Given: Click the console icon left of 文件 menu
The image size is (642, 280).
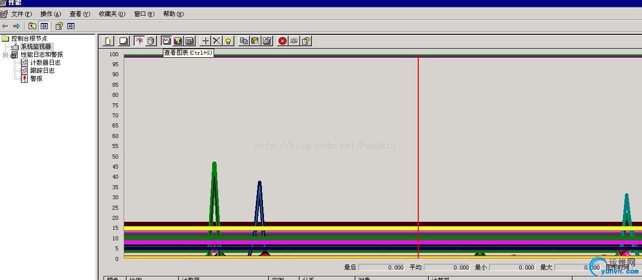Looking at the screenshot, I should tap(4, 14).
